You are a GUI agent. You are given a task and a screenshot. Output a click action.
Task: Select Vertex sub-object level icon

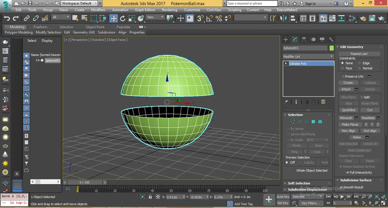(293, 122)
